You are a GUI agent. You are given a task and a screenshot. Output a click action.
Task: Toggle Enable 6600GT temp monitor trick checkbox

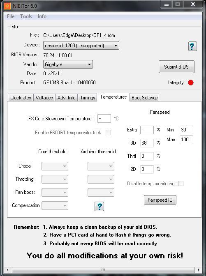point(108,132)
